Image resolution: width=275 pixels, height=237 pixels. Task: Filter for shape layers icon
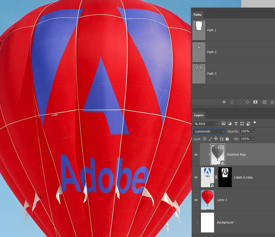click(x=242, y=124)
